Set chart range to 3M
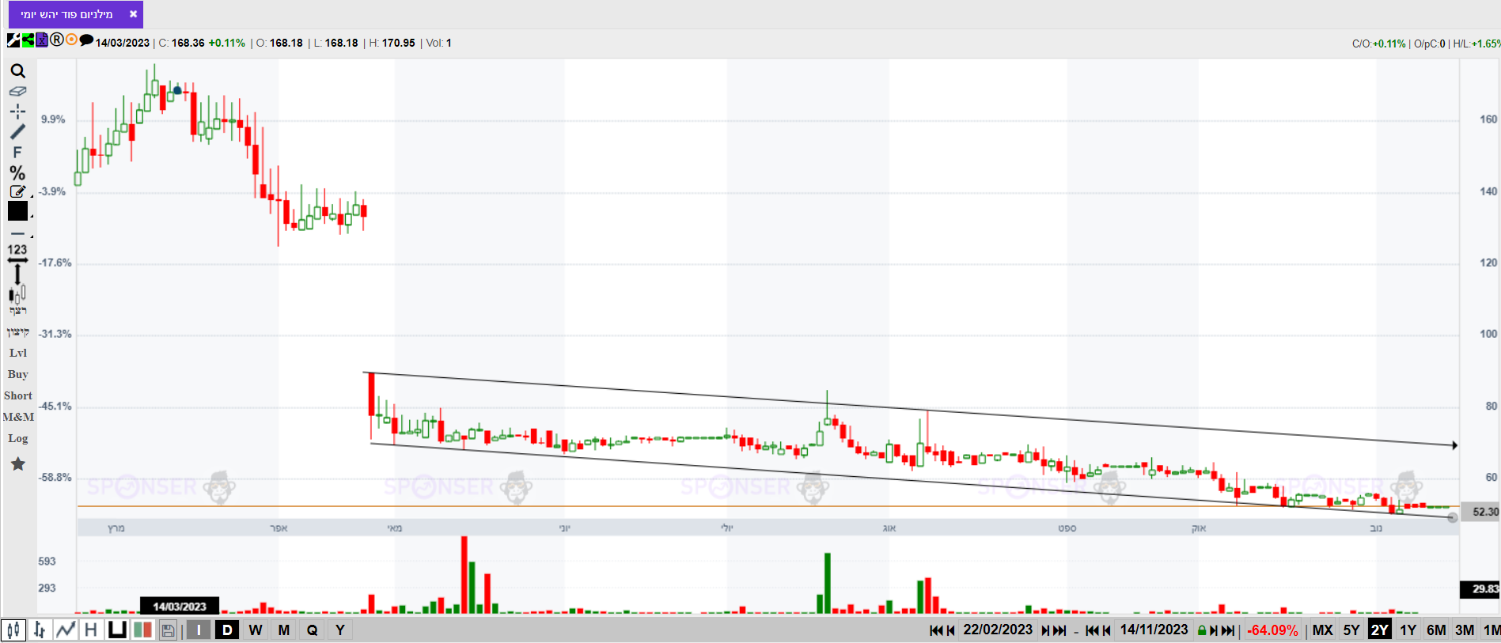 coord(1465,630)
